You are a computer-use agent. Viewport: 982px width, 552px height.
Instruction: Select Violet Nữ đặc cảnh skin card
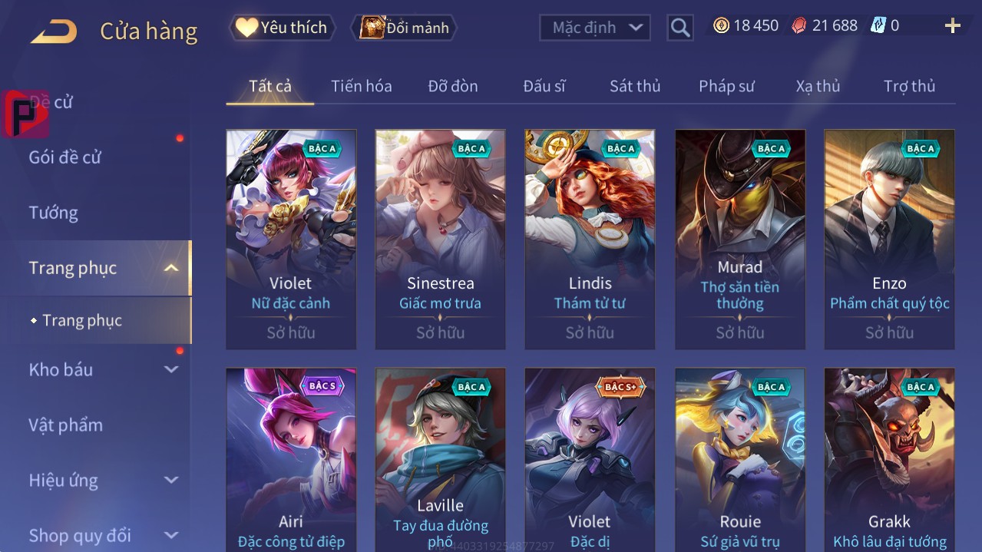pyautogui.click(x=291, y=240)
